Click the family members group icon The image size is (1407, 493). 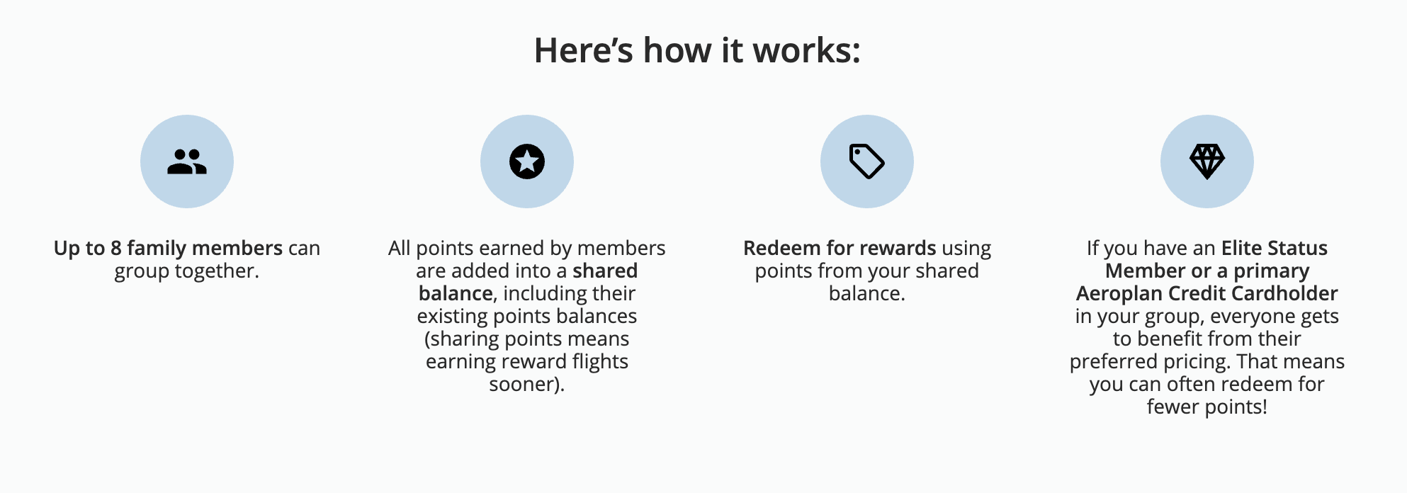click(187, 161)
